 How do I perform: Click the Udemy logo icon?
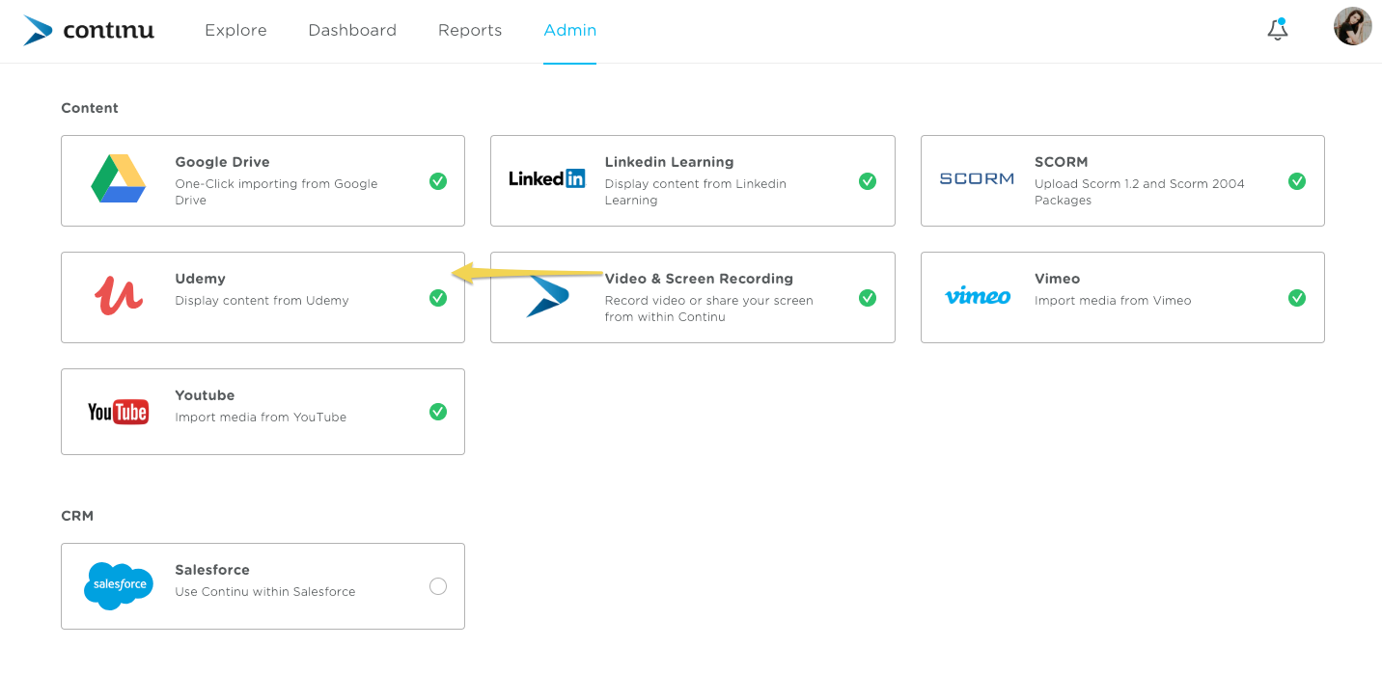[x=119, y=295]
